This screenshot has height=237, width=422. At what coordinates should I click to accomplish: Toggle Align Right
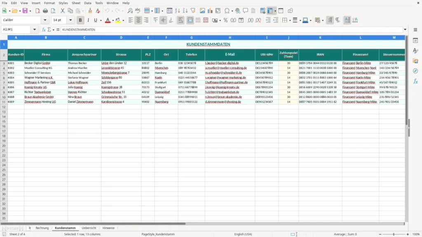(x=146, y=20)
